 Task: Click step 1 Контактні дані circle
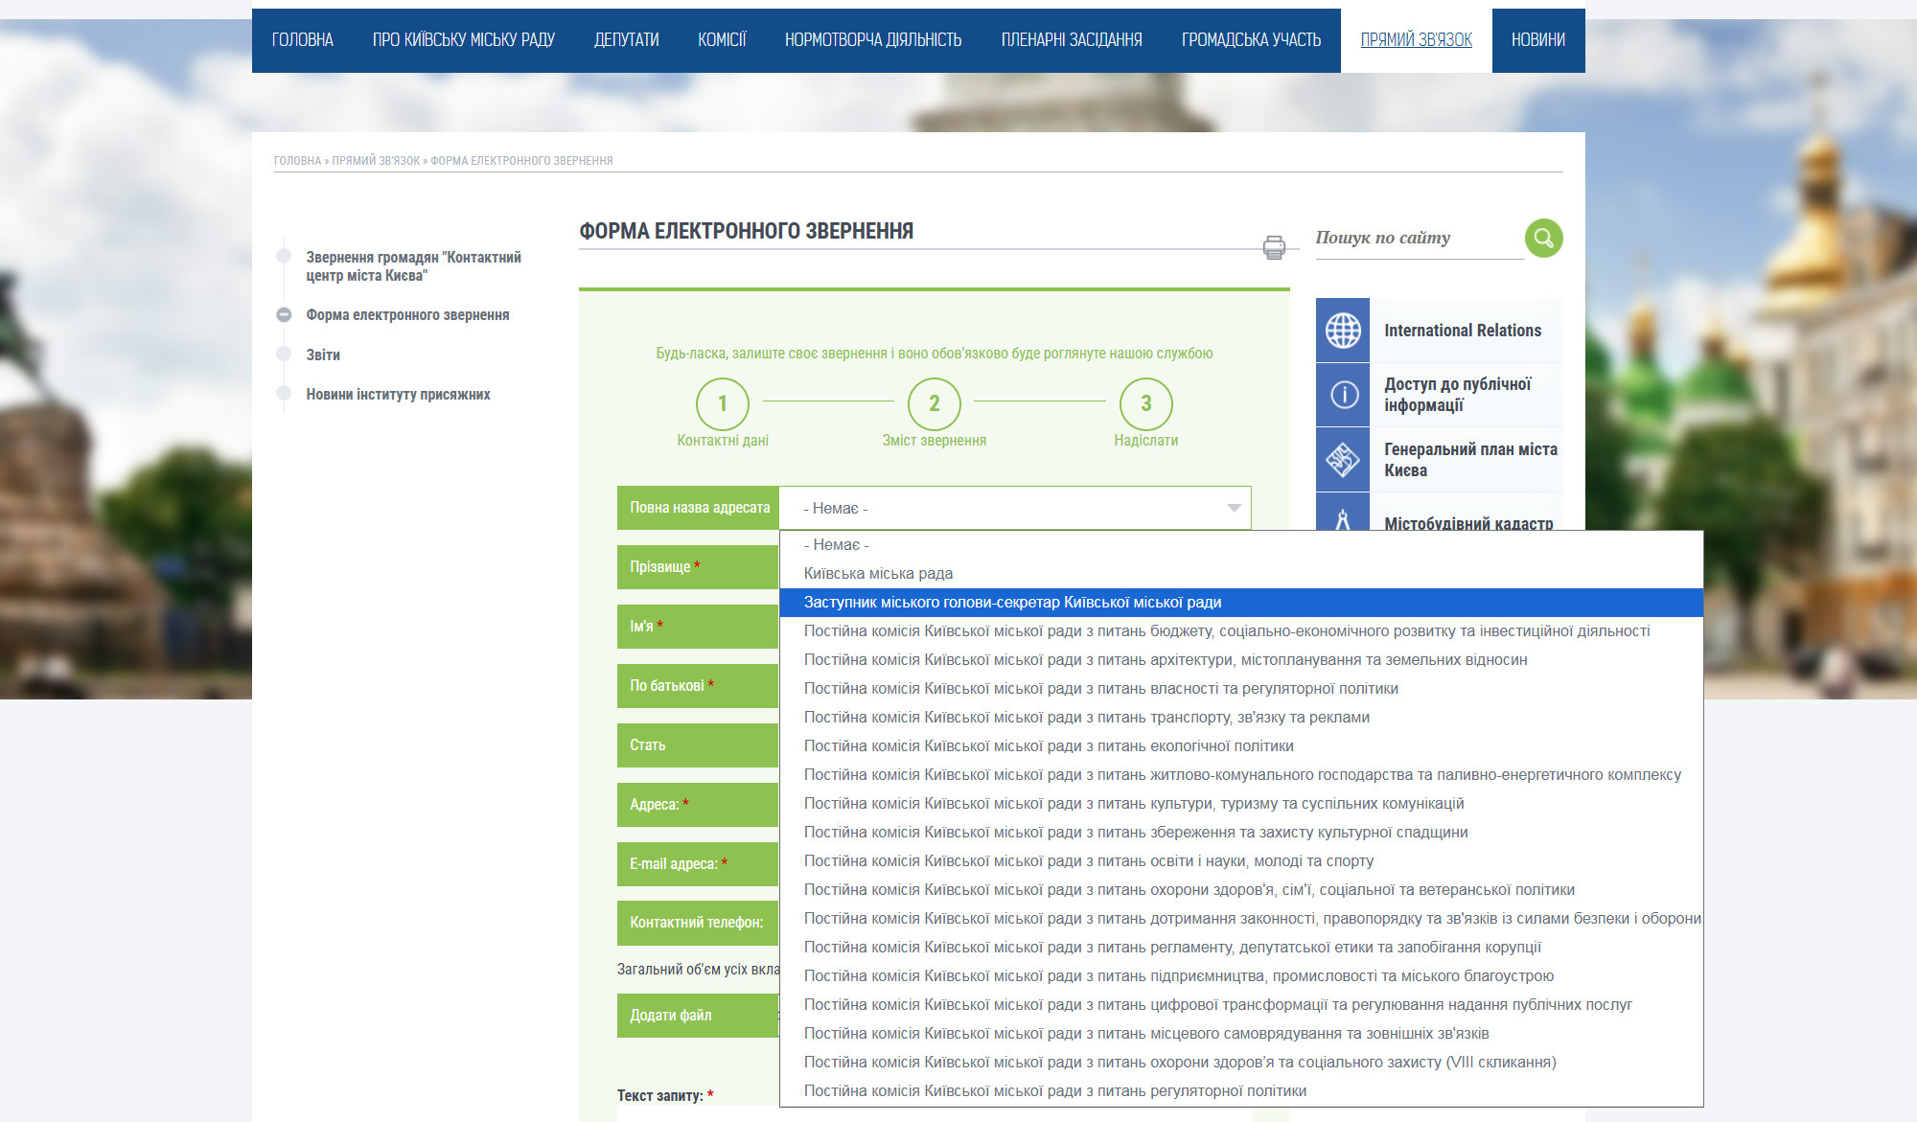point(722,403)
